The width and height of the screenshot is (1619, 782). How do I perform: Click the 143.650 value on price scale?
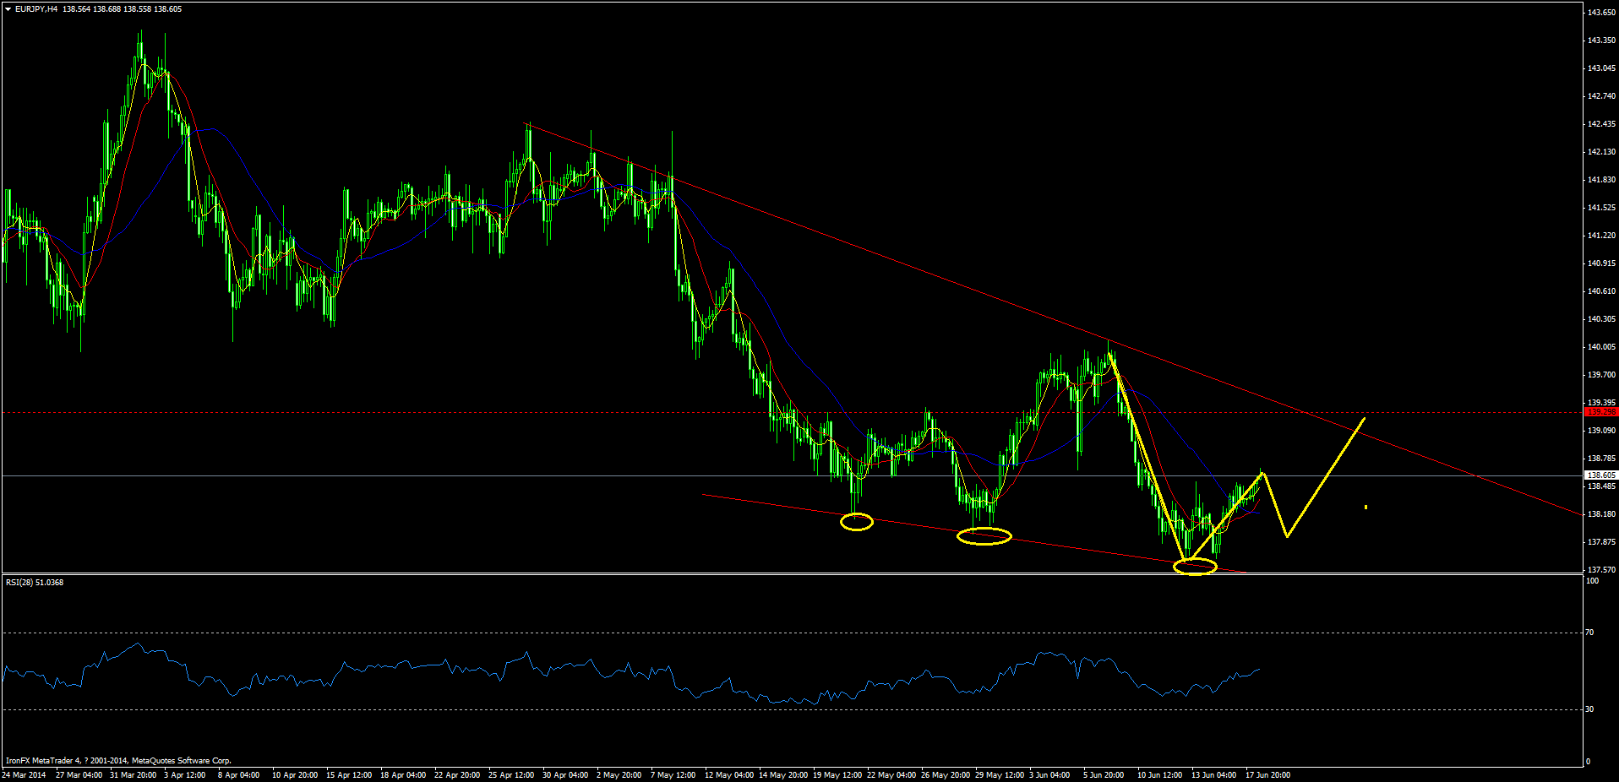point(1601,13)
